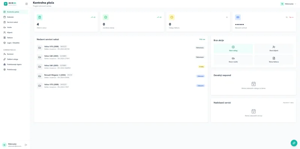Click the checkmark icon on Završeno danas card
The width and height of the screenshot is (300, 149).
pyautogui.click(x=106, y=17)
